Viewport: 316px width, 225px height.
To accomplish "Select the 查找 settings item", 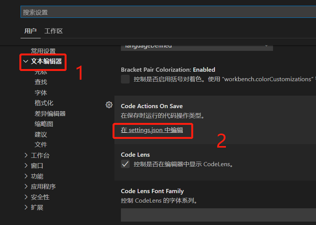I will click(41, 82).
